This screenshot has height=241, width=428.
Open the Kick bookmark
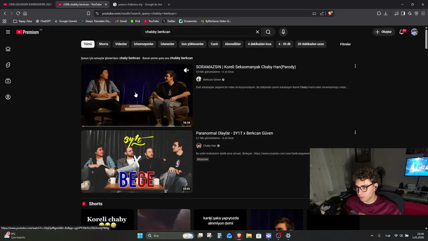point(135,21)
